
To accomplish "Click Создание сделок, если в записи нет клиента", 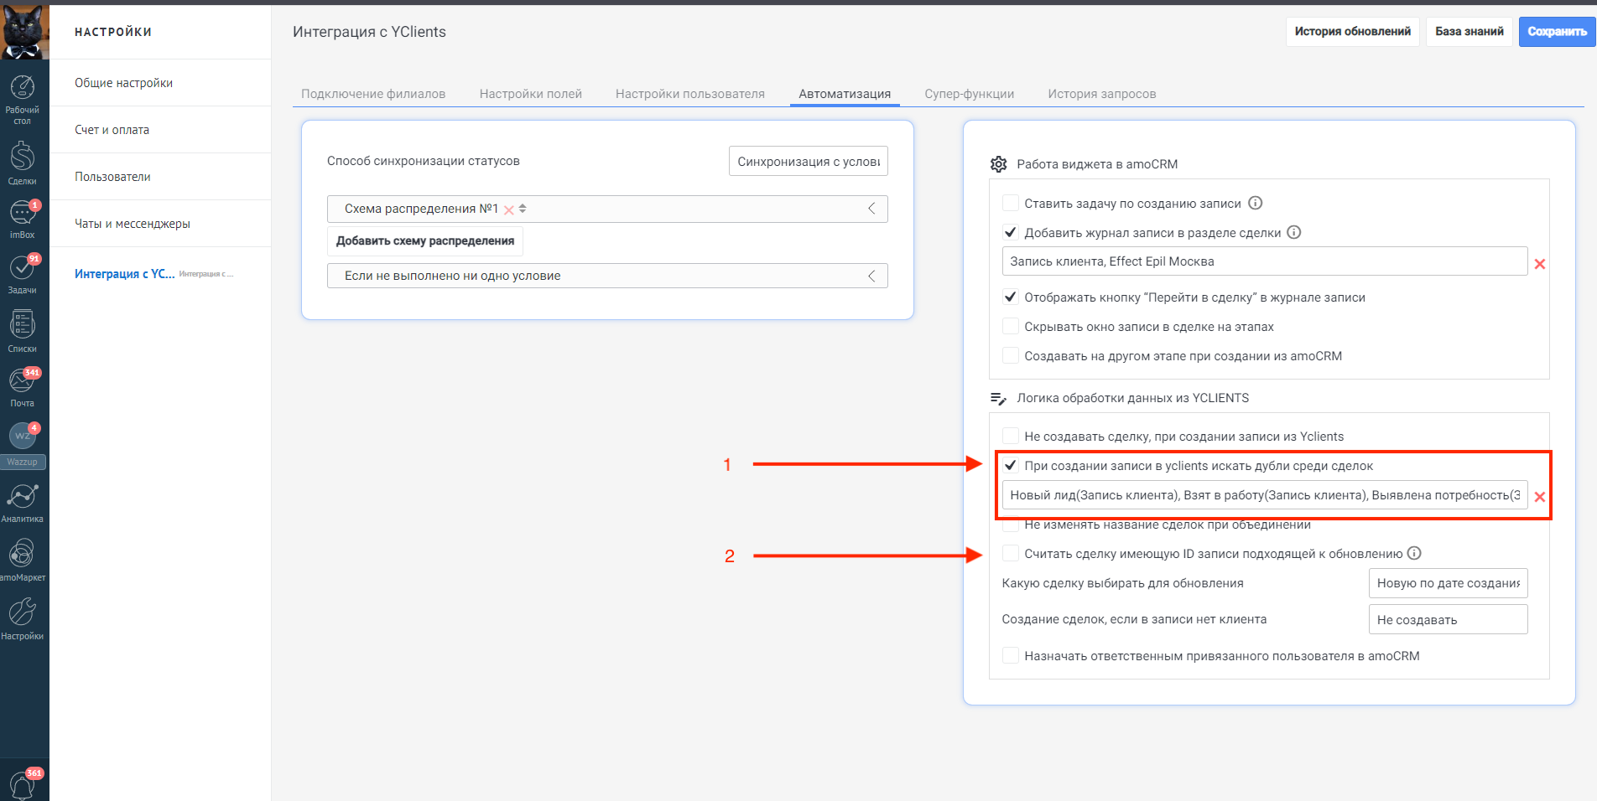I will click(x=1135, y=619).
